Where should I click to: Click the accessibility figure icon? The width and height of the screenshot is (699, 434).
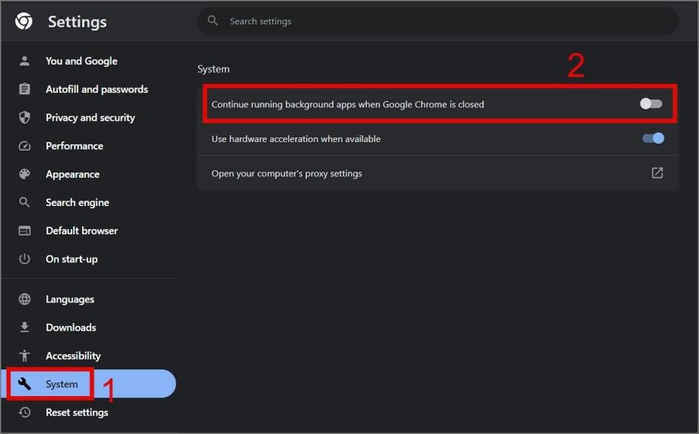pyautogui.click(x=24, y=356)
